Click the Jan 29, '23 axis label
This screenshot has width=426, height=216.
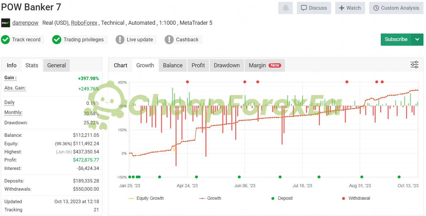pyautogui.click(x=130, y=186)
